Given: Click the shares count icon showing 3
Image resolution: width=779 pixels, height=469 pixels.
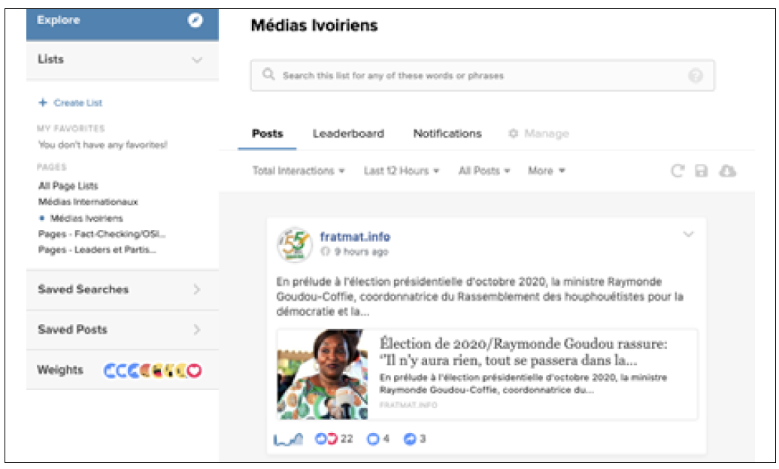Looking at the screenshot, I should coord(410,439).
